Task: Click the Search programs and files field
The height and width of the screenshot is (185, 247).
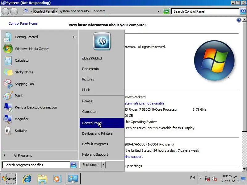Action: pyautogui.click(x=36, y=165)
